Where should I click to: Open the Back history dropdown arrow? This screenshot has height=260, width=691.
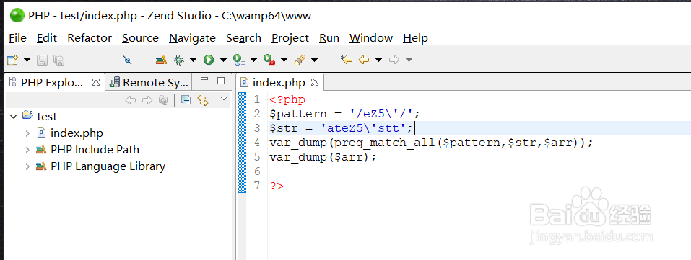point(378,60)
